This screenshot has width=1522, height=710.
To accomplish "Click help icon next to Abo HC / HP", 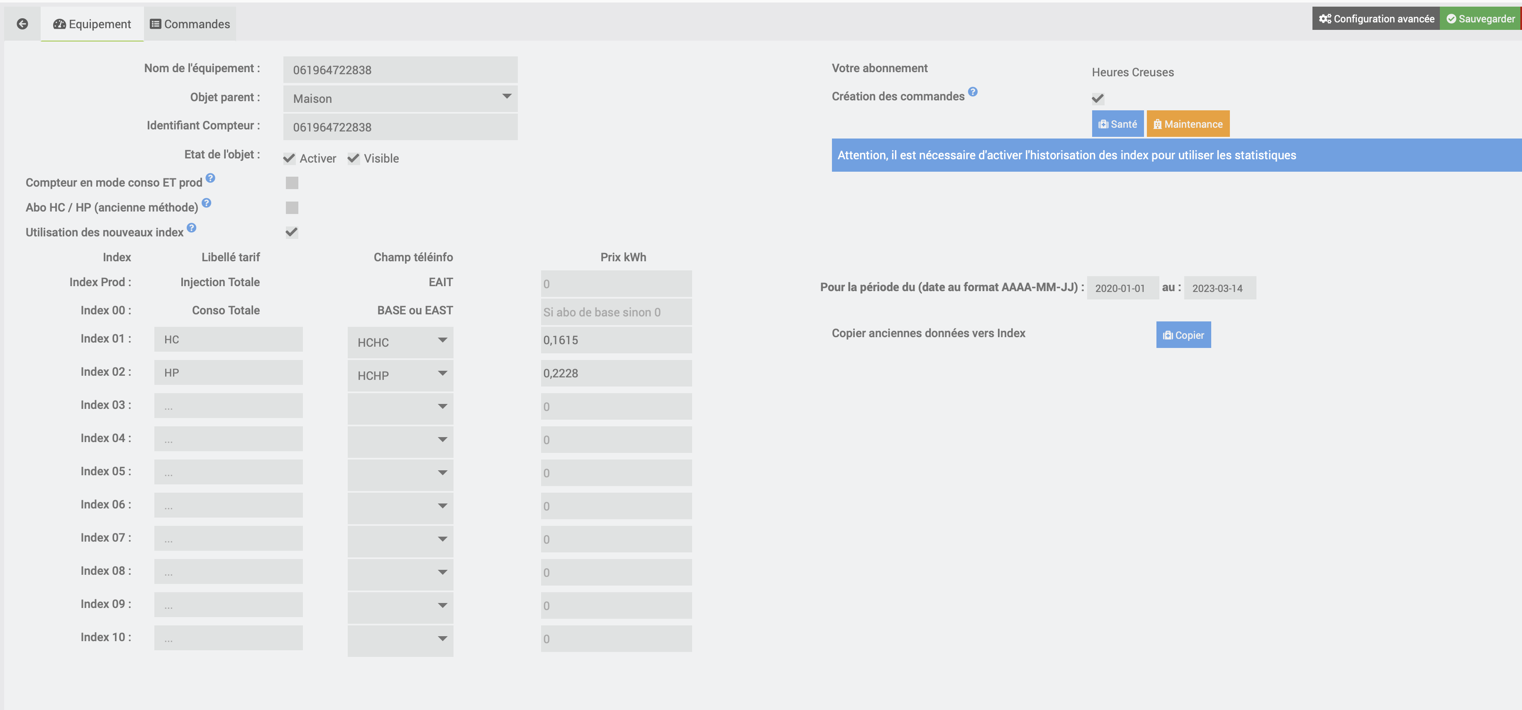I will coord(206,203).
